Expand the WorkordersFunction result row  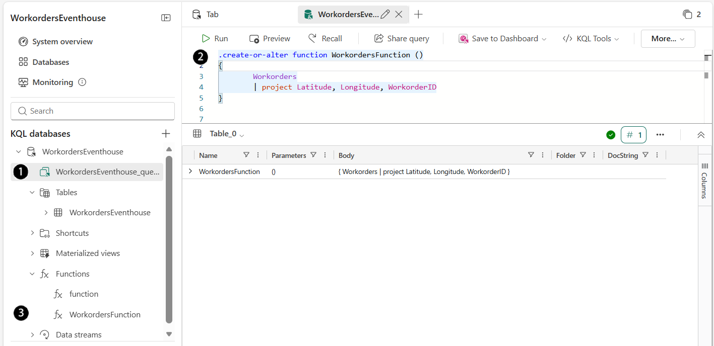point(190,171)
